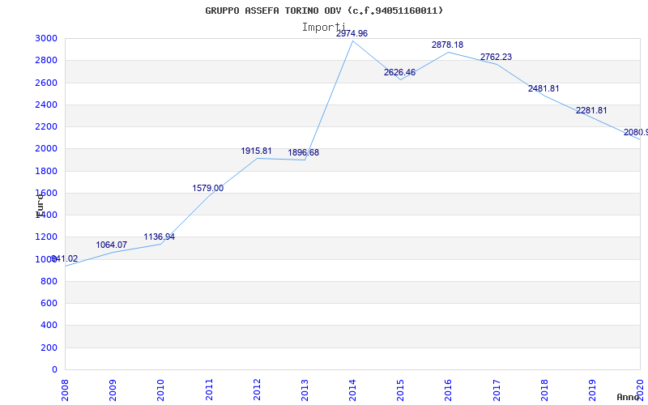
Task: Click the 941.02 data label
Action: point(65,259)
